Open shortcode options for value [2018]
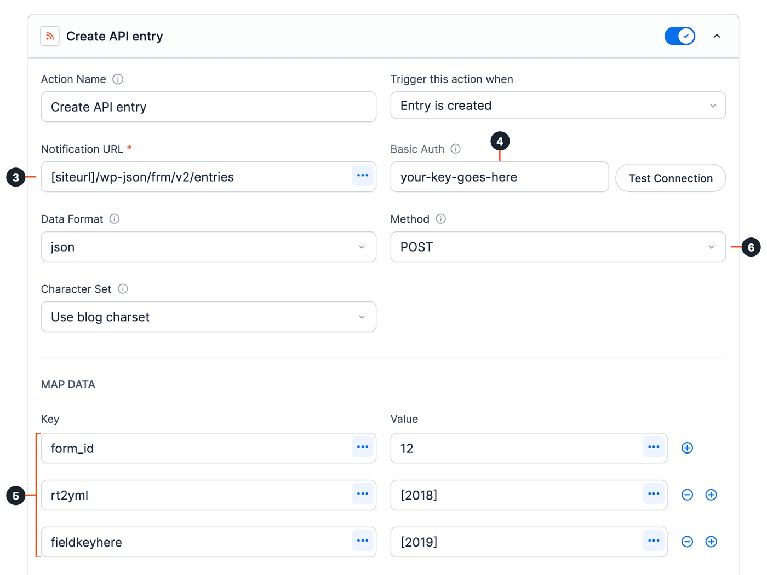The height and width of the screenshot is (575, 767). point(654,494)
